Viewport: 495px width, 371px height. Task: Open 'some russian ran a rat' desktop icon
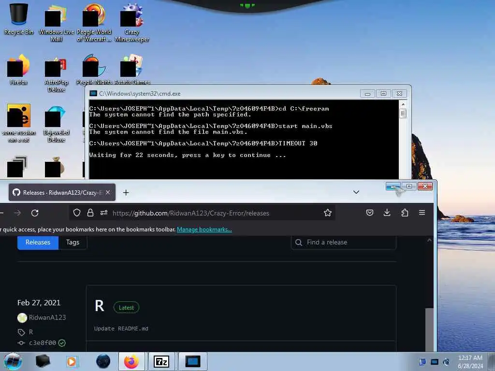pyautogui.click(x=19, y=123)
